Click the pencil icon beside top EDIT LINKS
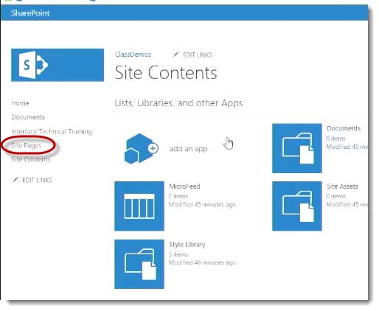 pos(175,55)
